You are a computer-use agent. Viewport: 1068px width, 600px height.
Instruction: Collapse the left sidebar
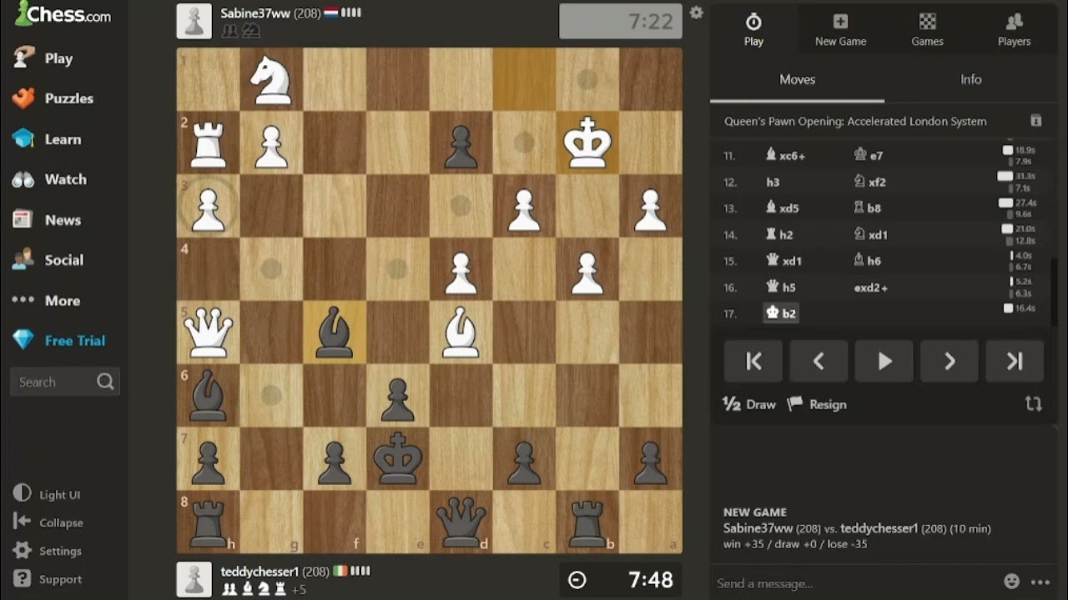pos(48,522)
